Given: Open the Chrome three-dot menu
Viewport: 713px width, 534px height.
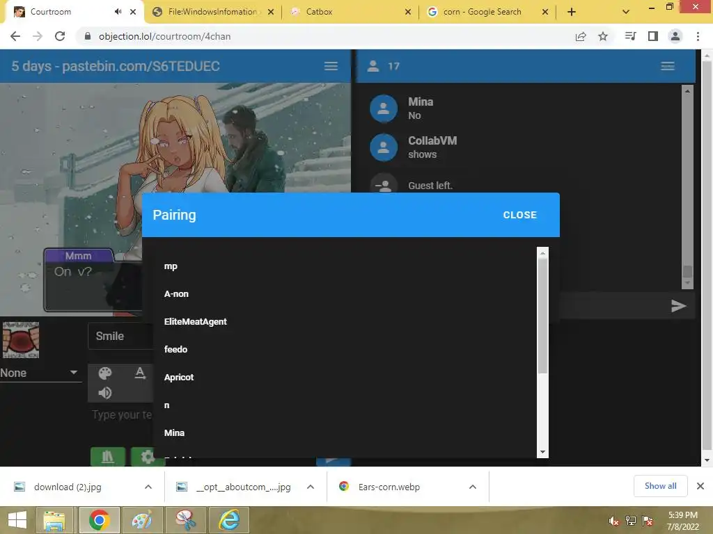Looking at the screenshot, I should pyautogui.click(x=698, y=36).
